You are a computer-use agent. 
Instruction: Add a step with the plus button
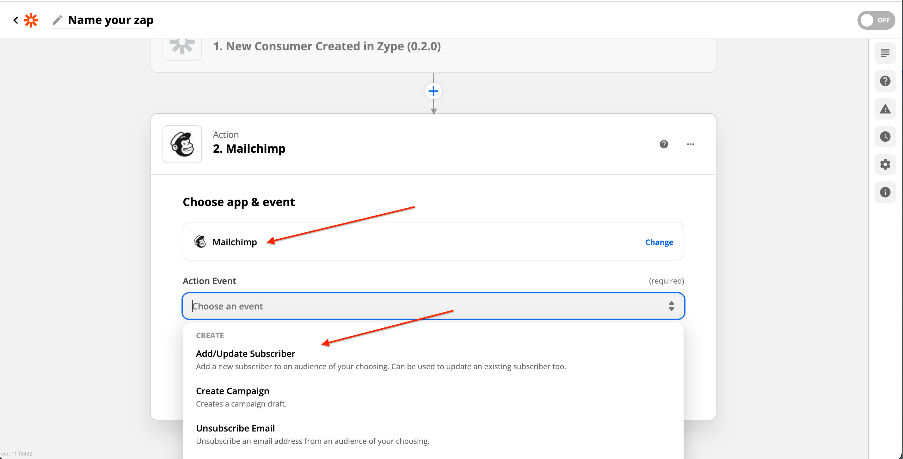[433, 91]
